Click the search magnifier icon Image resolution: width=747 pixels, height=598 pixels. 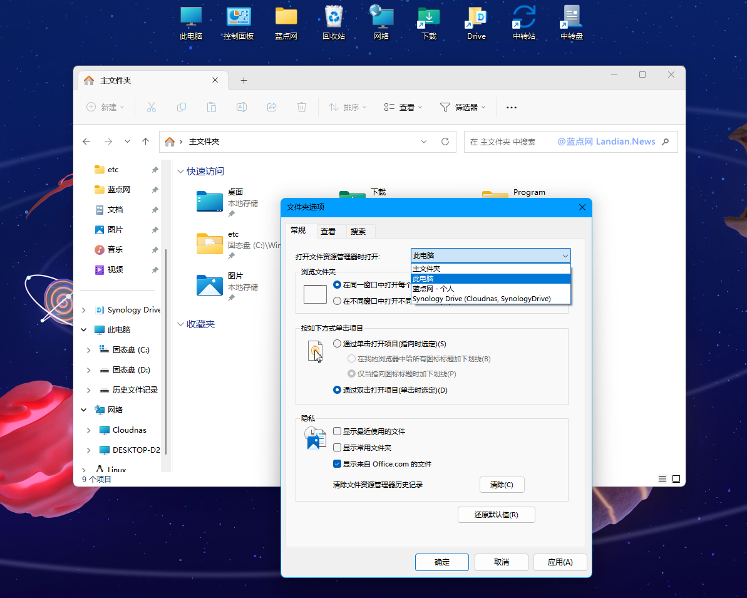point(666,142)
